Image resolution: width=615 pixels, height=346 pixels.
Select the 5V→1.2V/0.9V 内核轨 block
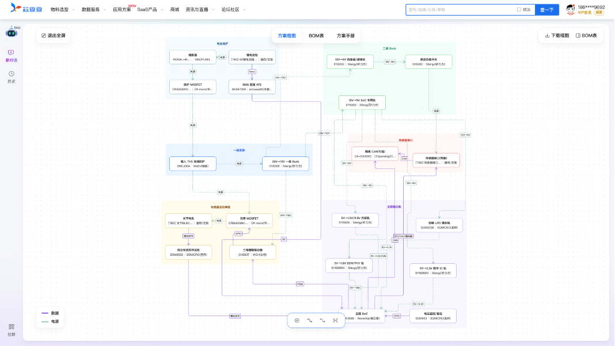click(355, 220)
